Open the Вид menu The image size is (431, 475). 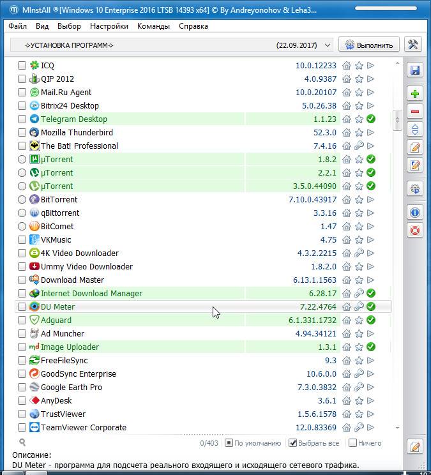tap(42, 26)
